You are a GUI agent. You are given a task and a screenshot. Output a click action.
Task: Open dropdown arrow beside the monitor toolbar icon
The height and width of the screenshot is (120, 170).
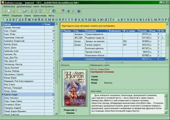click(27, 11)
